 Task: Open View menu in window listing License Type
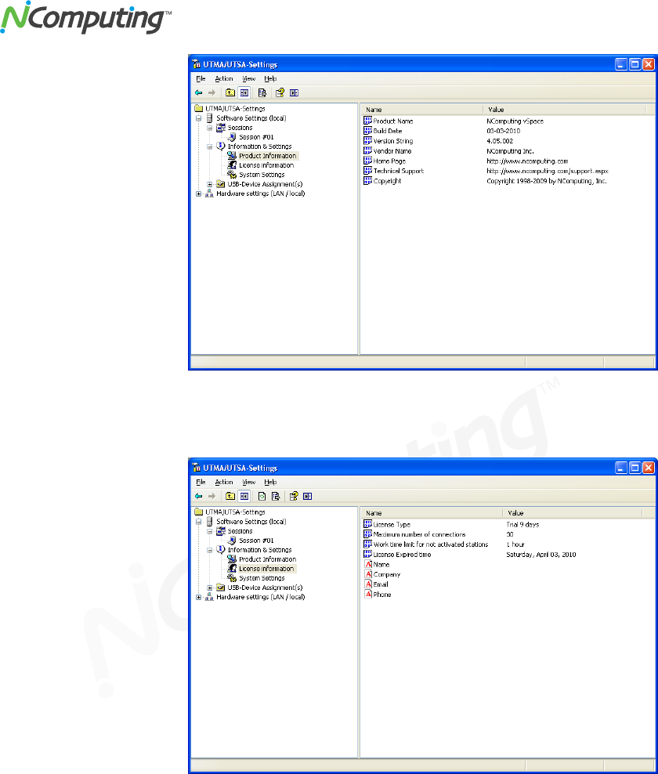point(249,482)
